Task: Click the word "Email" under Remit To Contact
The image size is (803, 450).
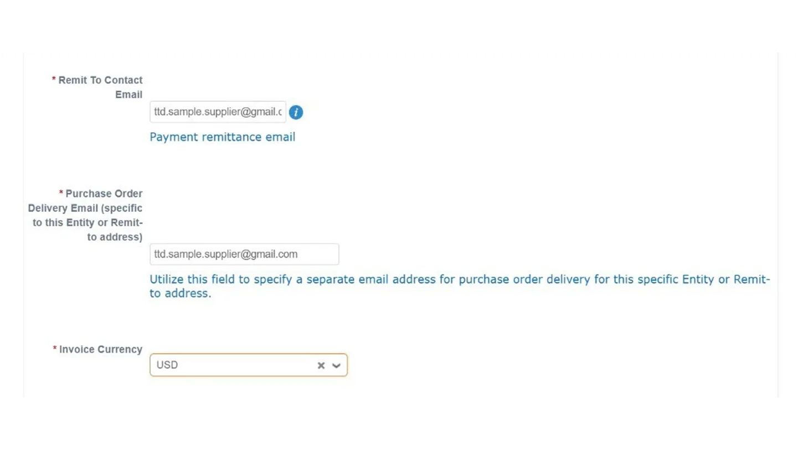Action: coord(128,95)
